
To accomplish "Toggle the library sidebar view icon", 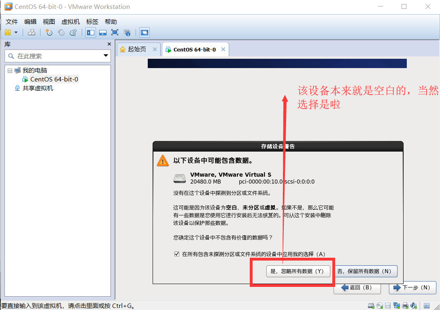I will (91, 32).
